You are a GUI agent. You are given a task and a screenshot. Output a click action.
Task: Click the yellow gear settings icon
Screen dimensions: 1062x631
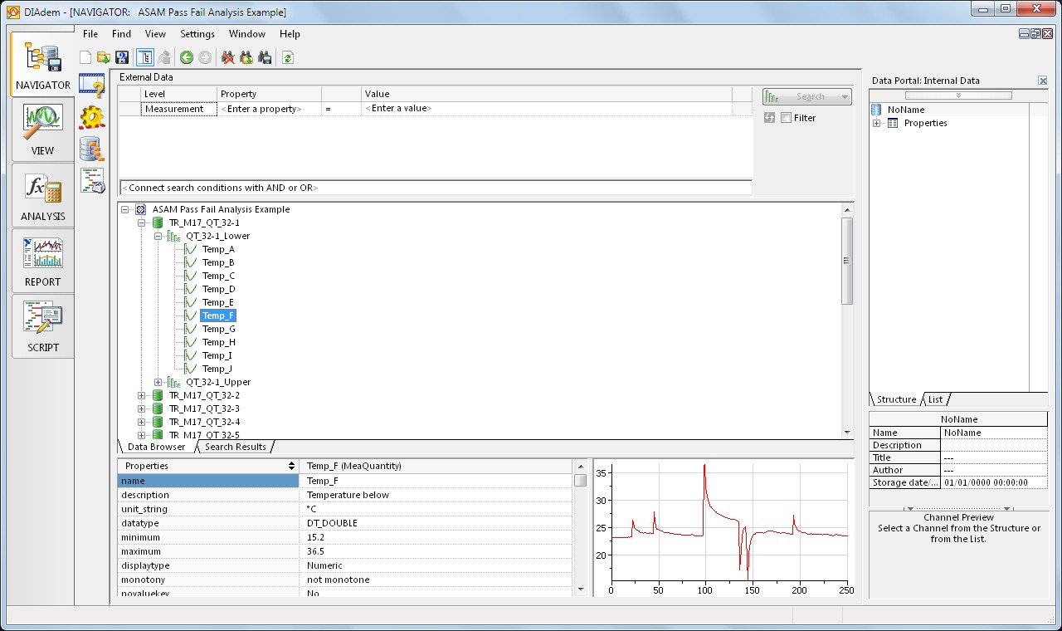click(92, 117)
